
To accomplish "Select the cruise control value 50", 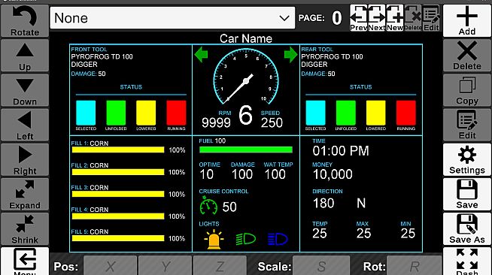I will pos(229,207).
